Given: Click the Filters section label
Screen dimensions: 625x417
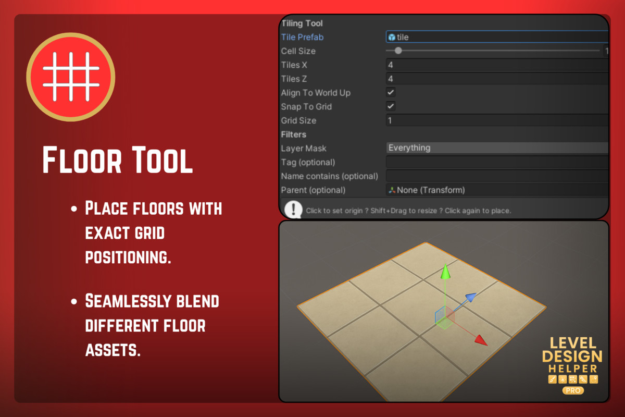Looking at the screenshot, I should (294, 134).
